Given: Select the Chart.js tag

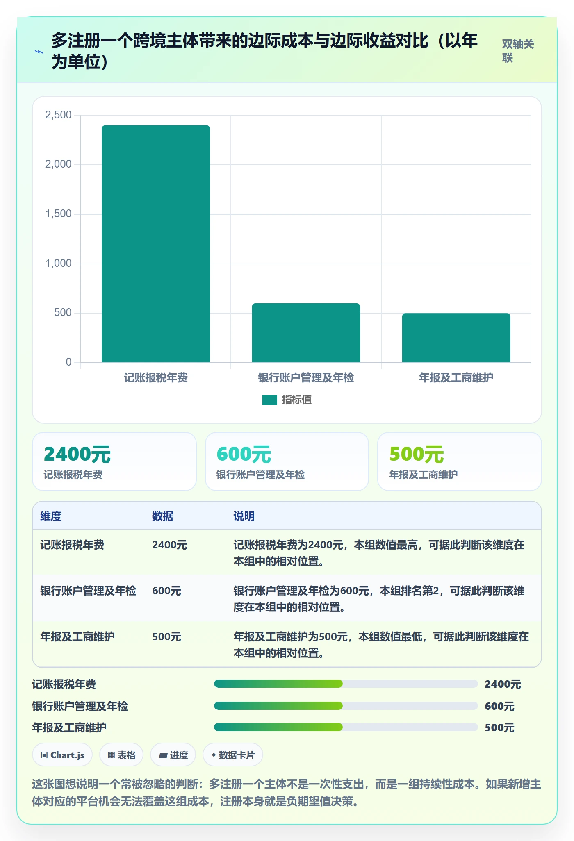Looking at the screenshot, I should [x=62, y=755].
